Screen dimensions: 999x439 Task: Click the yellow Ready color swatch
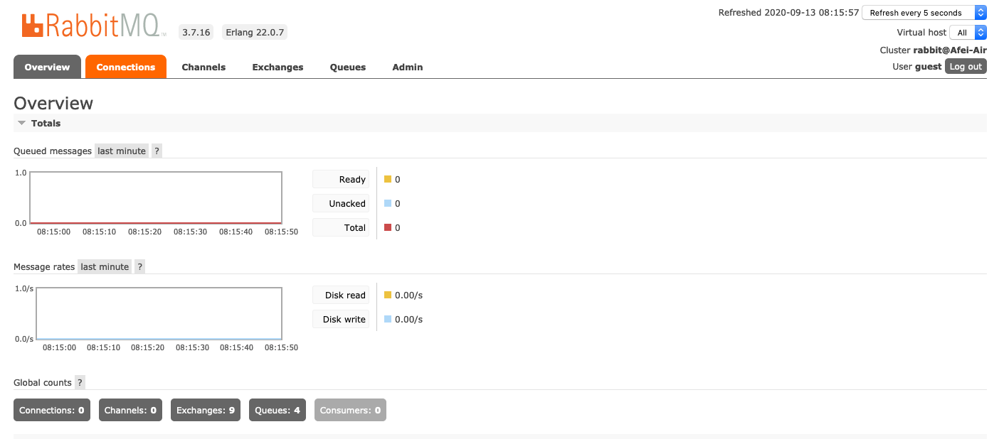[388, 180]
